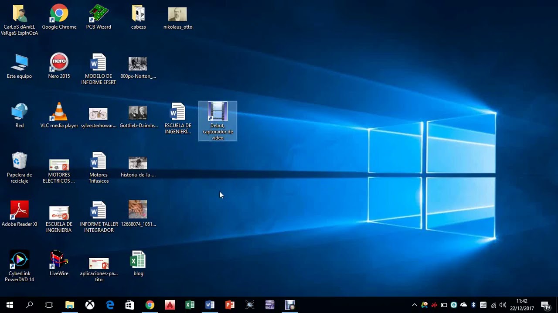Select the Adobe Reader XI shortcut

pos(19,214)
